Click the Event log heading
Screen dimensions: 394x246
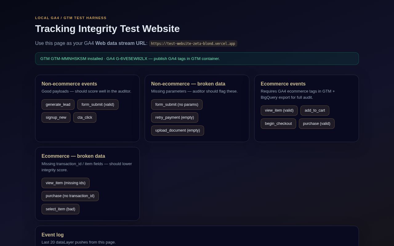click(x=53, y=235)
